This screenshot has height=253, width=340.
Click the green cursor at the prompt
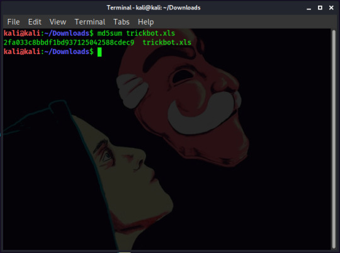[99, 52]
